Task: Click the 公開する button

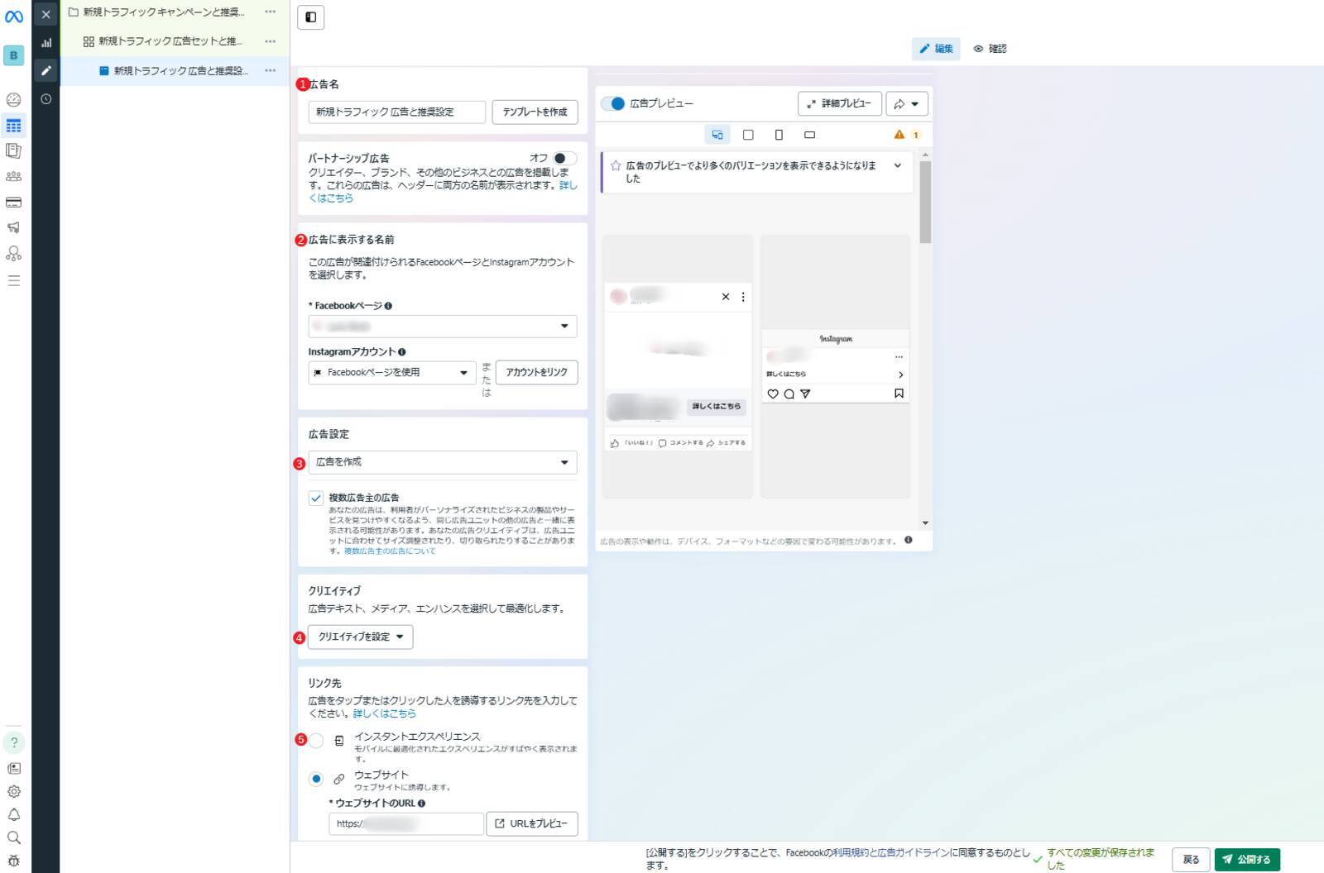Action: click(x=1247, y=860)
